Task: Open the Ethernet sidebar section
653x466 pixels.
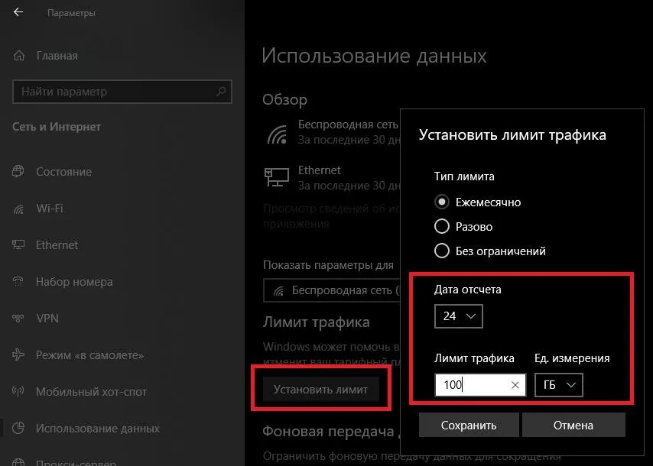Action: click(57, 245)
